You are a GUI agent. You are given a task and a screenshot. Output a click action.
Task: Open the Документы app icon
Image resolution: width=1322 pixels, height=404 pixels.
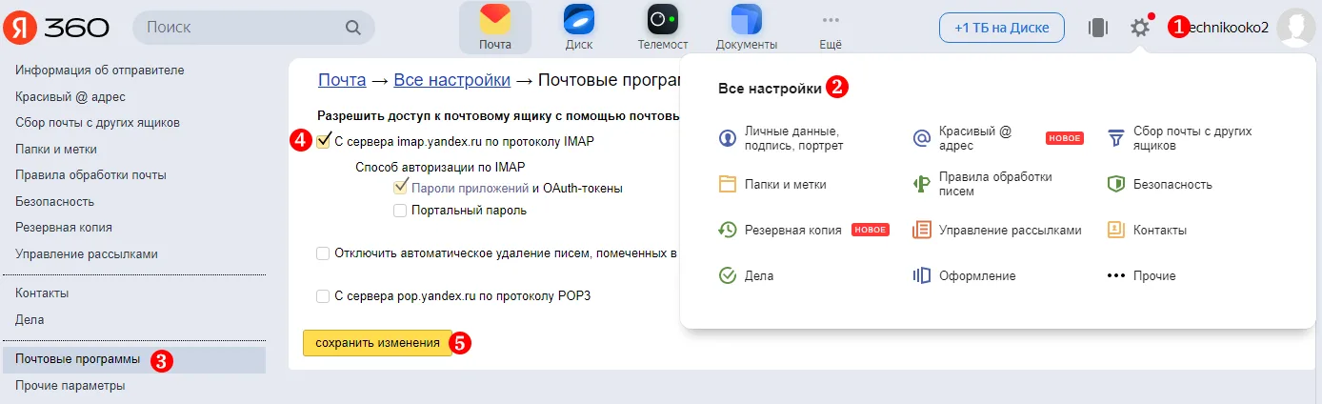pyautogui.click(x=746, y=20)
